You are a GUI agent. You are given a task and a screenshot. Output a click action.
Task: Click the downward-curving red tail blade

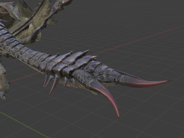tap(106, 95)
